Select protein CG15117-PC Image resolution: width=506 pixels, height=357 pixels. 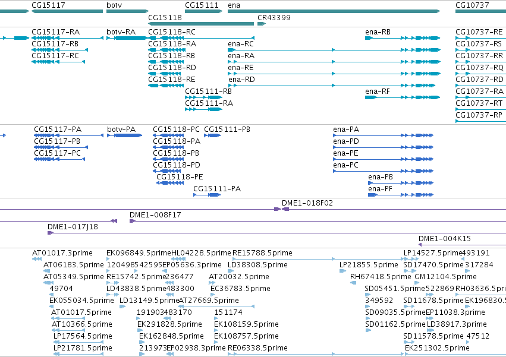pyautogui.click(x=57, y=153)
